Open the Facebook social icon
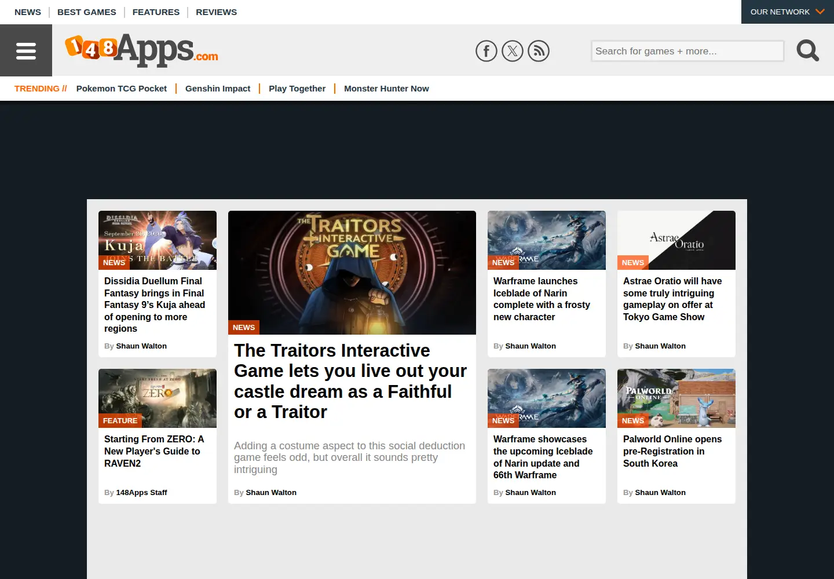 pos(487,51)
